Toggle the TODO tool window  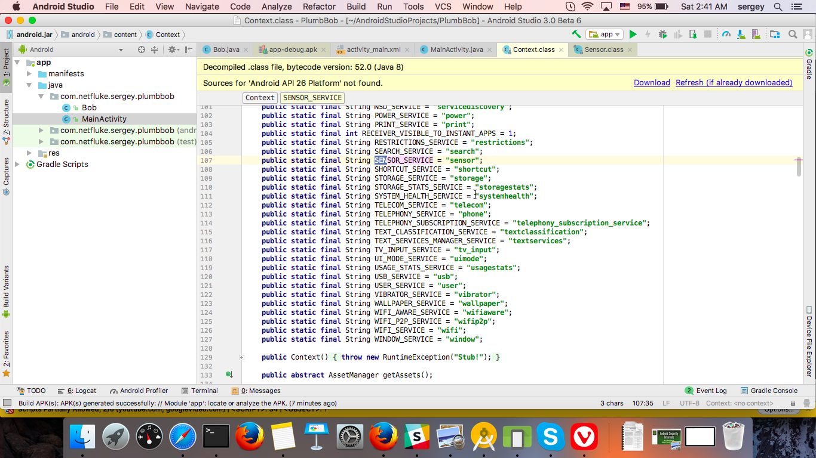[x=31, y=391]
